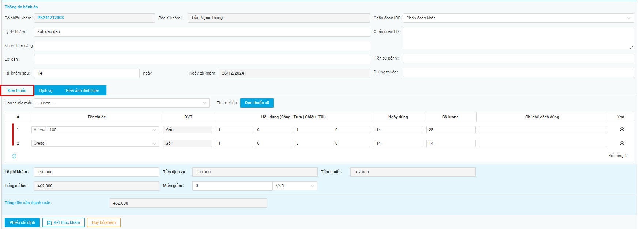Click the Viên unit cell

pyautogui.click(x=188, y=130)
